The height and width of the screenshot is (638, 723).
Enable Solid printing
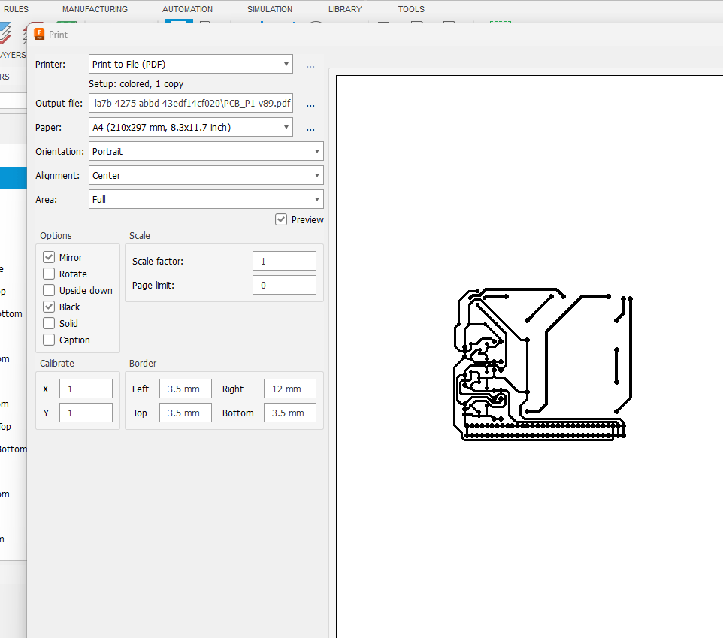48,323
